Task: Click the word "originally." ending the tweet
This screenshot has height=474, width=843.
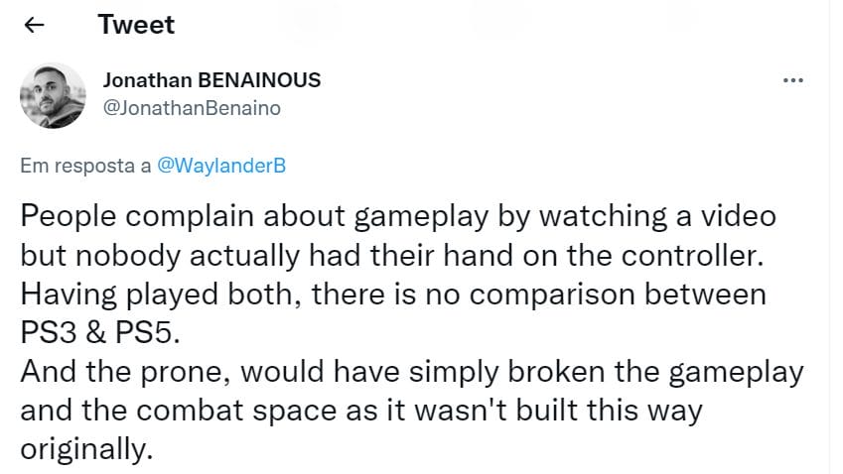Action: [88, 448]
